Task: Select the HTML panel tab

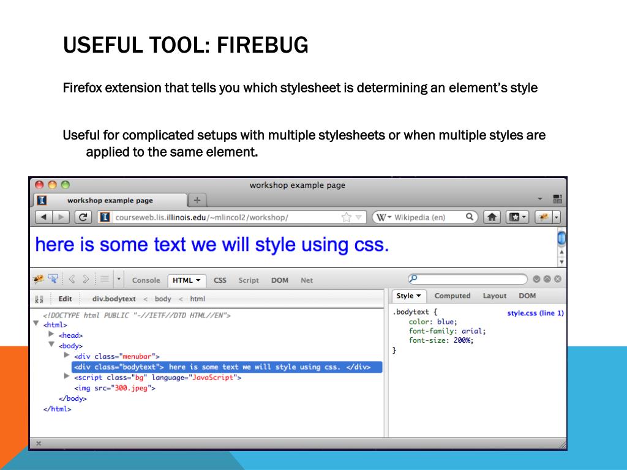Action: tap(186, 280)
